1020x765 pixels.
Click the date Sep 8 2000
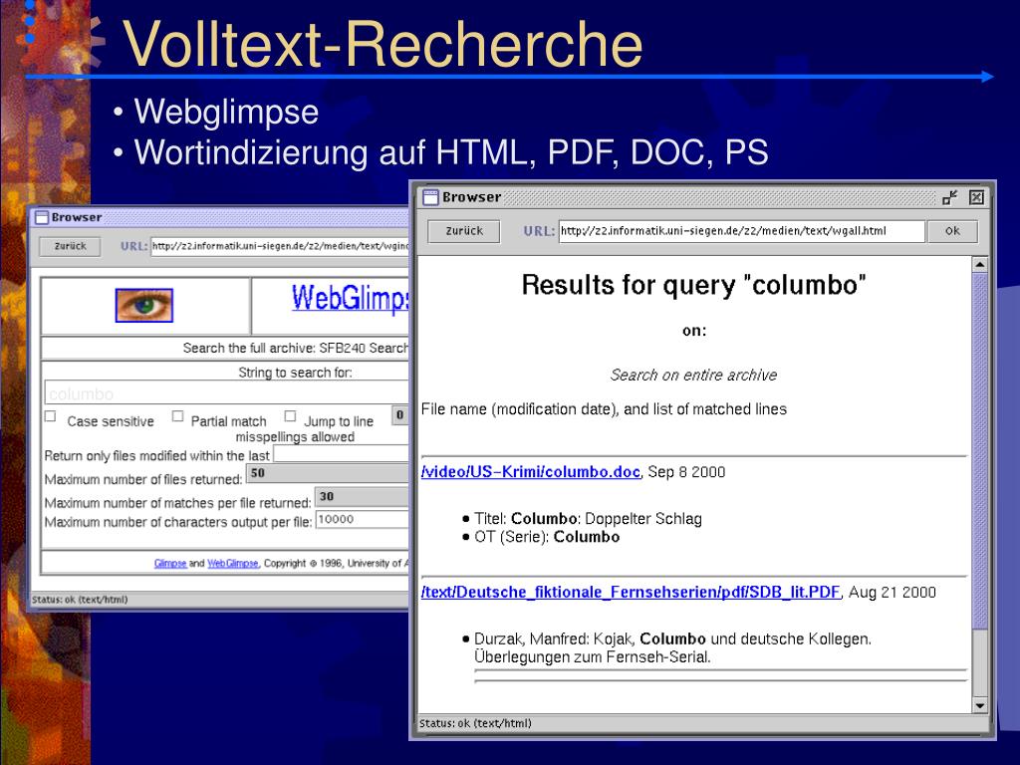point(686,471)
